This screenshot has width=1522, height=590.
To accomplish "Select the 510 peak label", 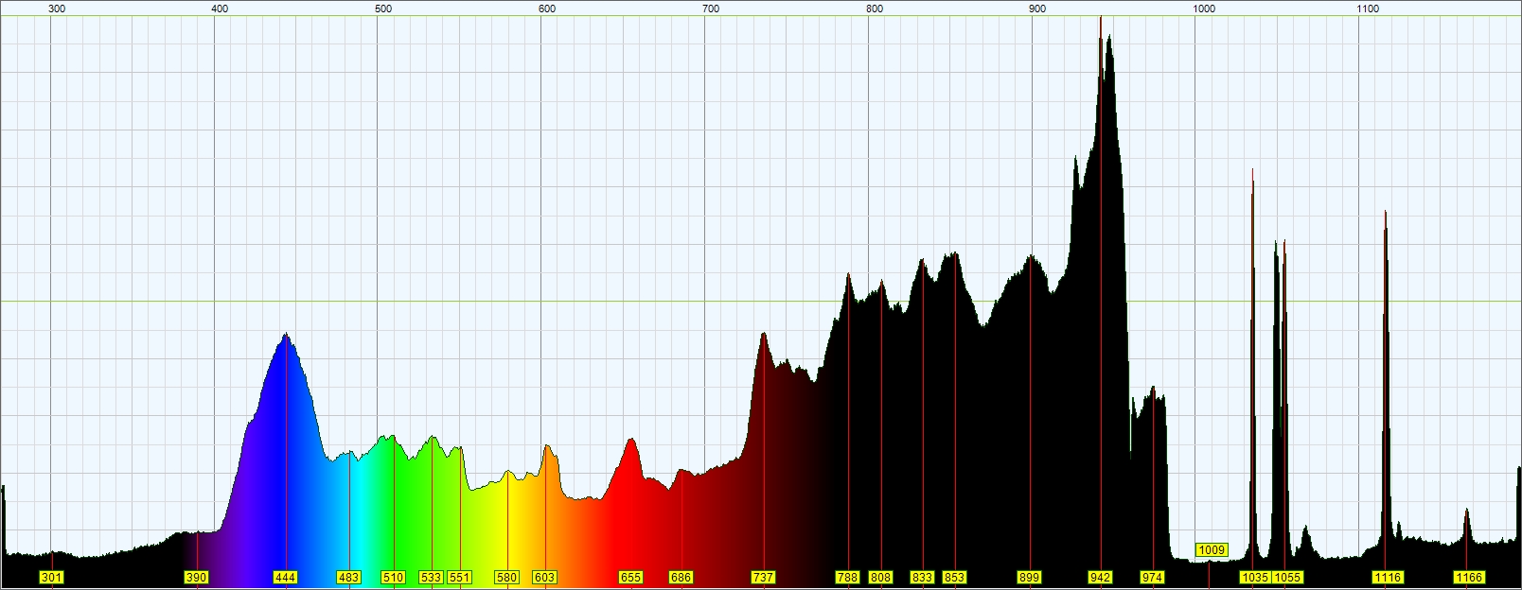I will tap(393, 577).
